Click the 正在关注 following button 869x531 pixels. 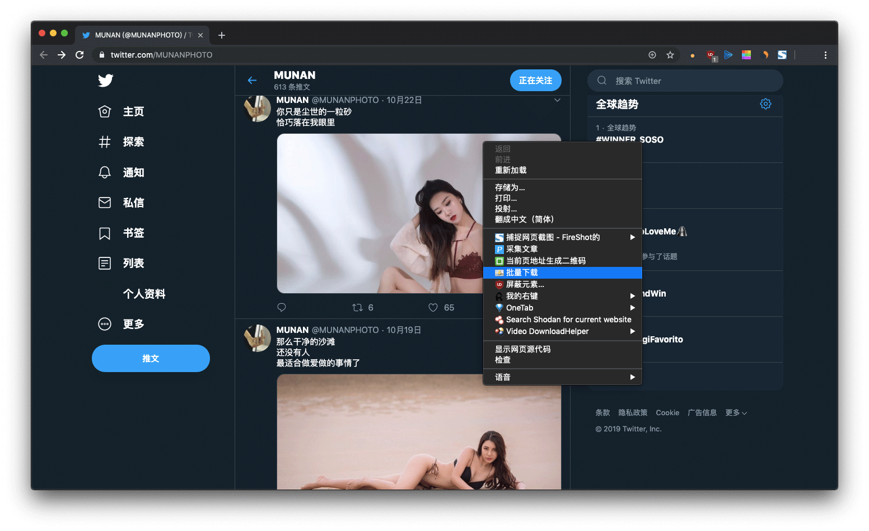(x=535, y=81)
